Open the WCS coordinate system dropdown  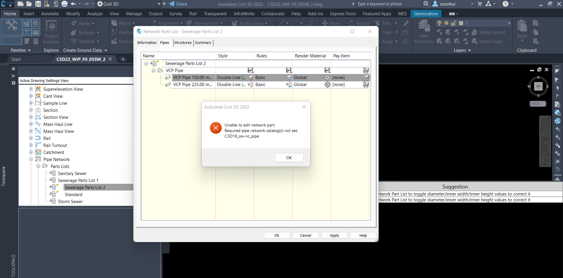point(538,104)
